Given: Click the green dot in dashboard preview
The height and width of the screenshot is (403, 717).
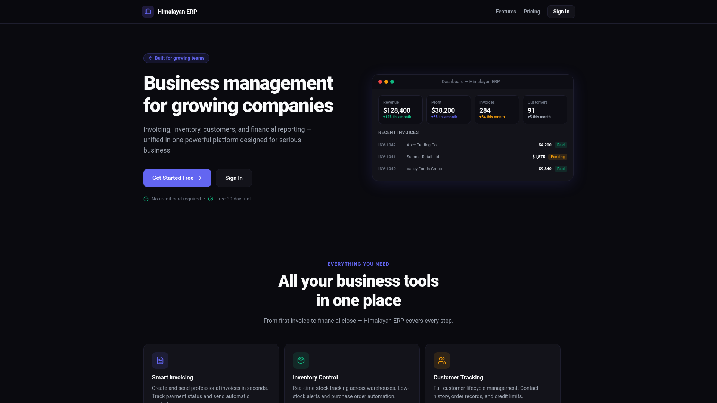Looking at the screenshot, I should 392,82.
